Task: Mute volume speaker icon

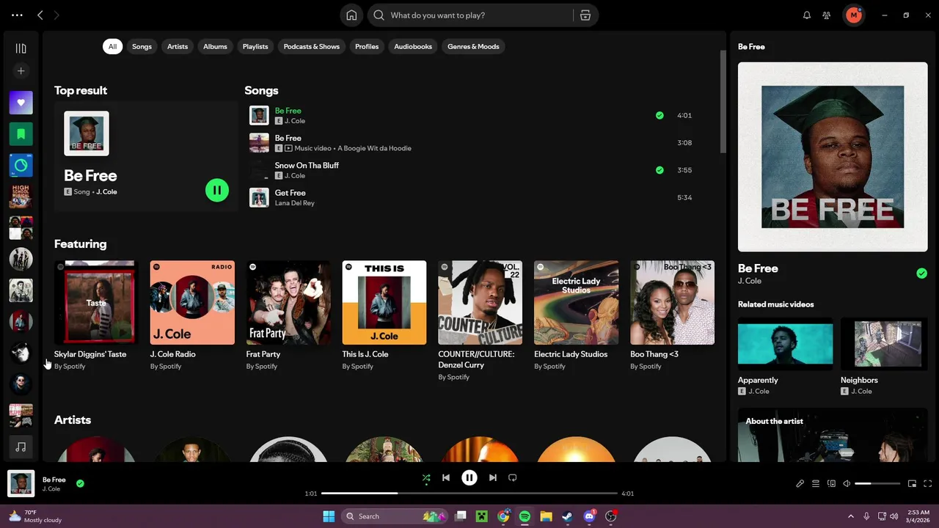Action: click(847, 484)
